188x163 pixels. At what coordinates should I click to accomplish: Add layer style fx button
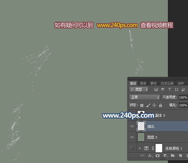coord(150,156)
